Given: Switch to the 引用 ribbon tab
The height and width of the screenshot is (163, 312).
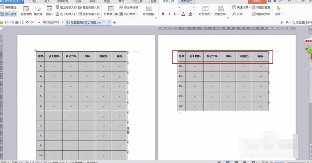Looking at the screenshot, I should coord(78,1).
